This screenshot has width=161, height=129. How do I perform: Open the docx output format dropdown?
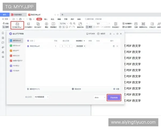click(100, 97)
